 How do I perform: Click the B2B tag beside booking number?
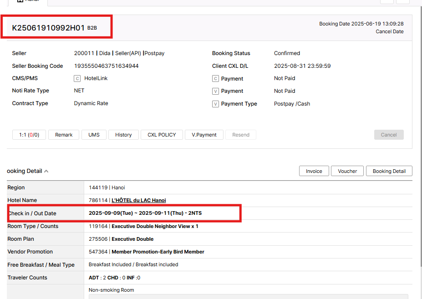[x=92, y=28]
